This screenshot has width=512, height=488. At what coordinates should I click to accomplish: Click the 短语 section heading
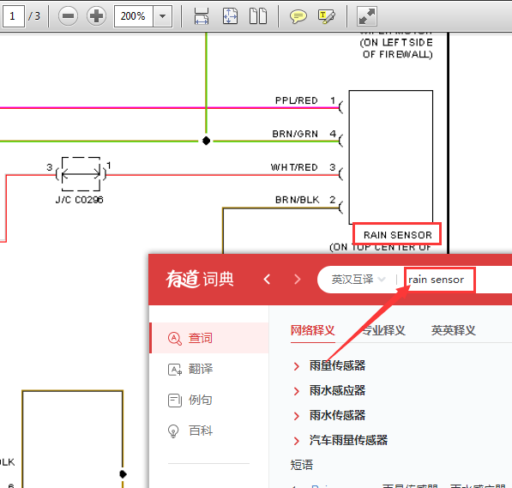[302, 465]
